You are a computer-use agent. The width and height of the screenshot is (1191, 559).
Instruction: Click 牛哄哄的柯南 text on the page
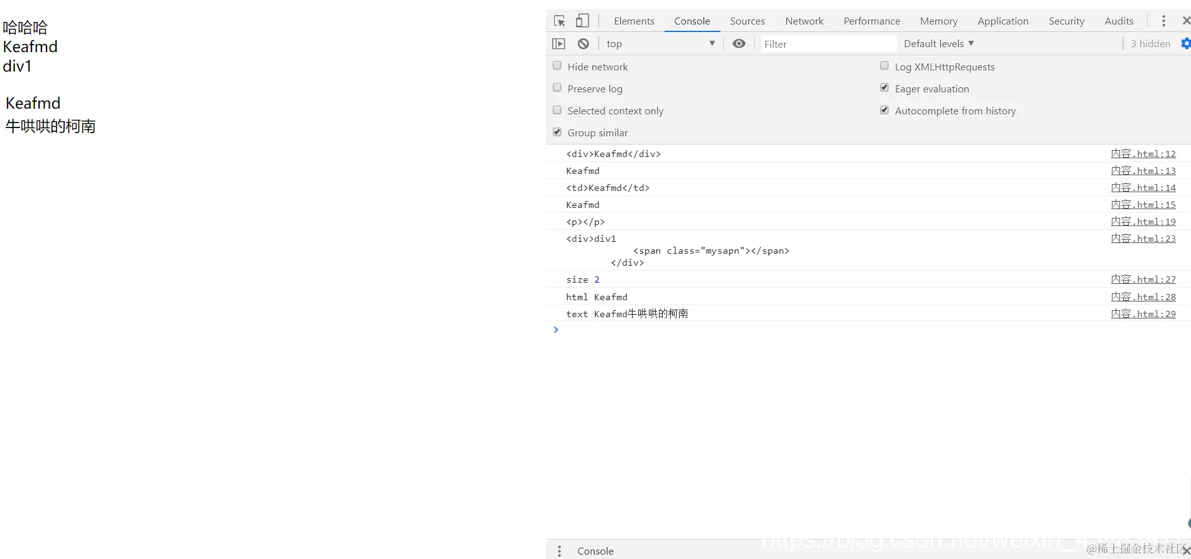coord(50,126)
